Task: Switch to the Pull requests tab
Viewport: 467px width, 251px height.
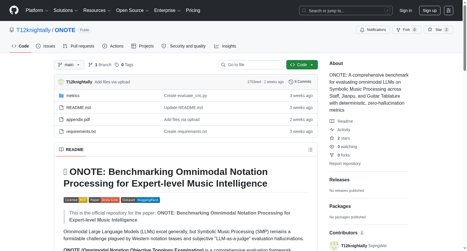Action: [x=79, y=46]
